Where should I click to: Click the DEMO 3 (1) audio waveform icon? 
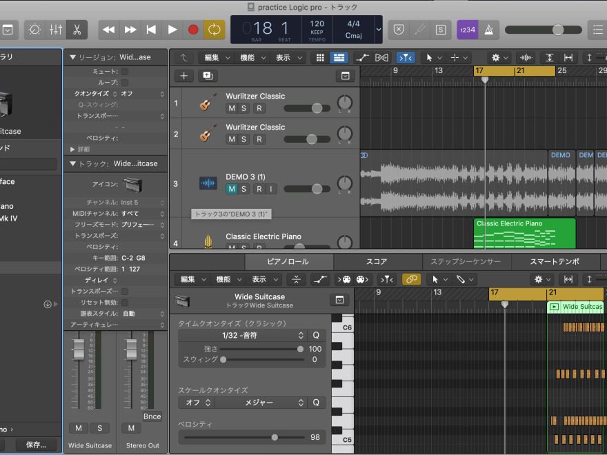tap(208, 183)
